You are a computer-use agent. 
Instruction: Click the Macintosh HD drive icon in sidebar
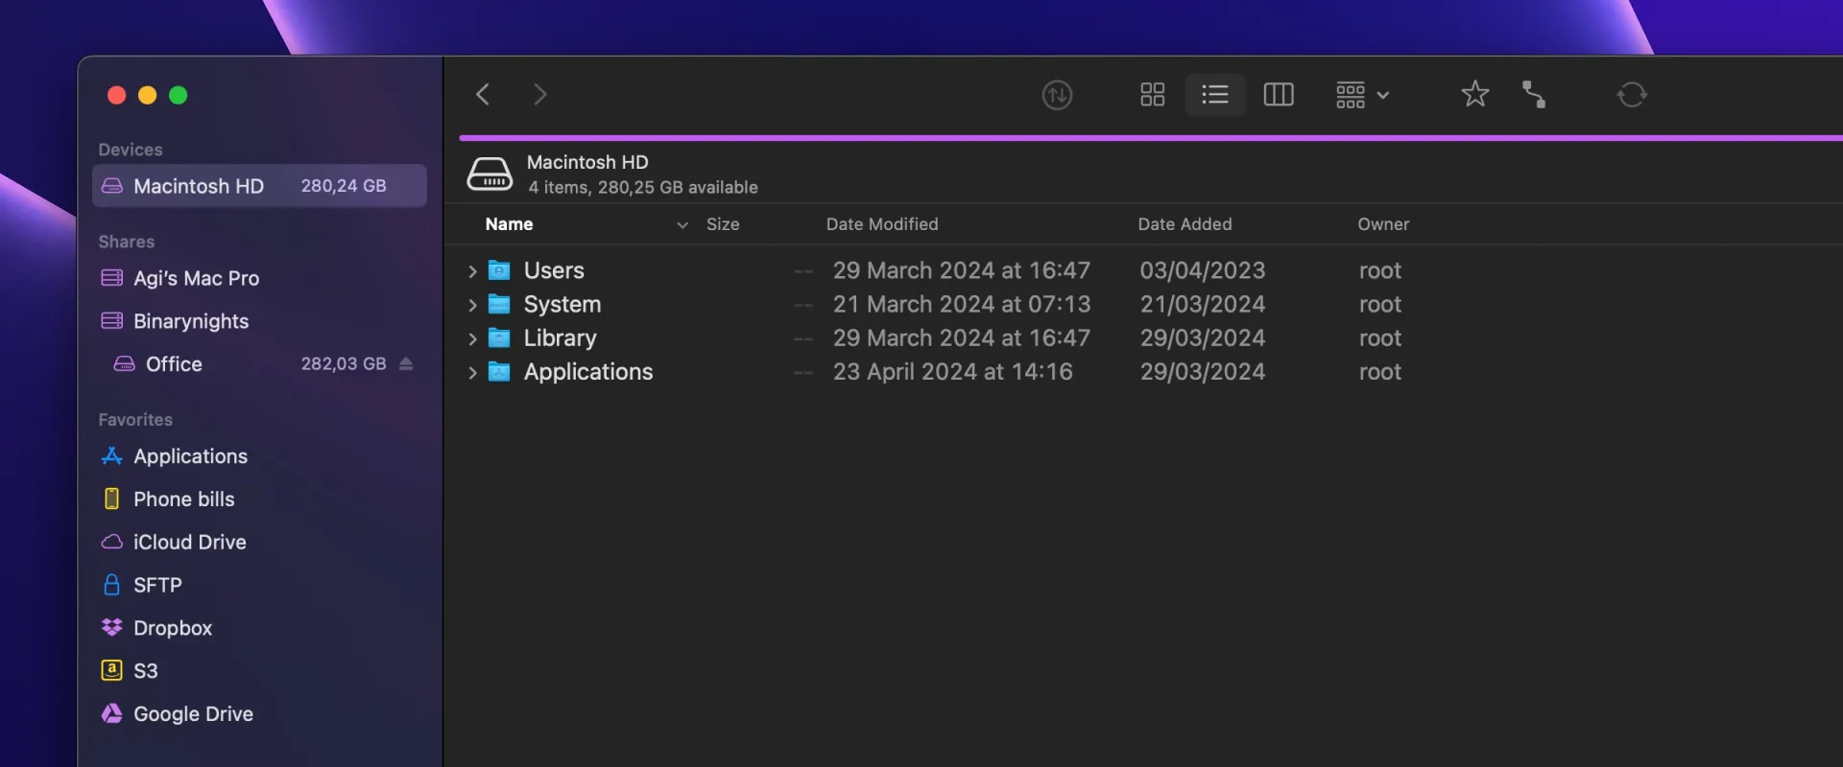coord(112,186)
